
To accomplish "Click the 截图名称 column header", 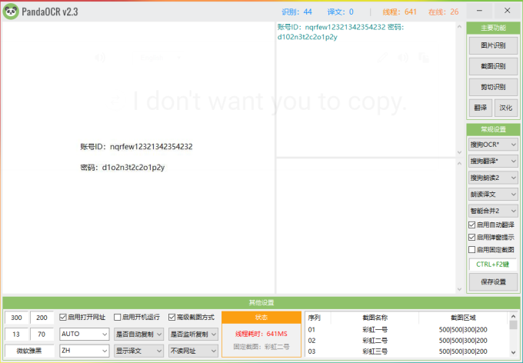I will pos(375,318).
